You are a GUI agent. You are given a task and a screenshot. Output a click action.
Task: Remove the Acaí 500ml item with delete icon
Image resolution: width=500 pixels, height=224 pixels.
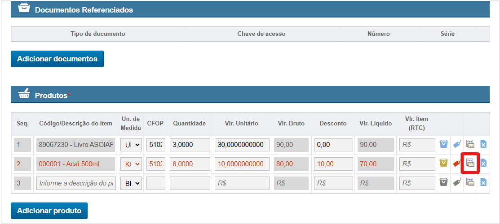point(483,164)
